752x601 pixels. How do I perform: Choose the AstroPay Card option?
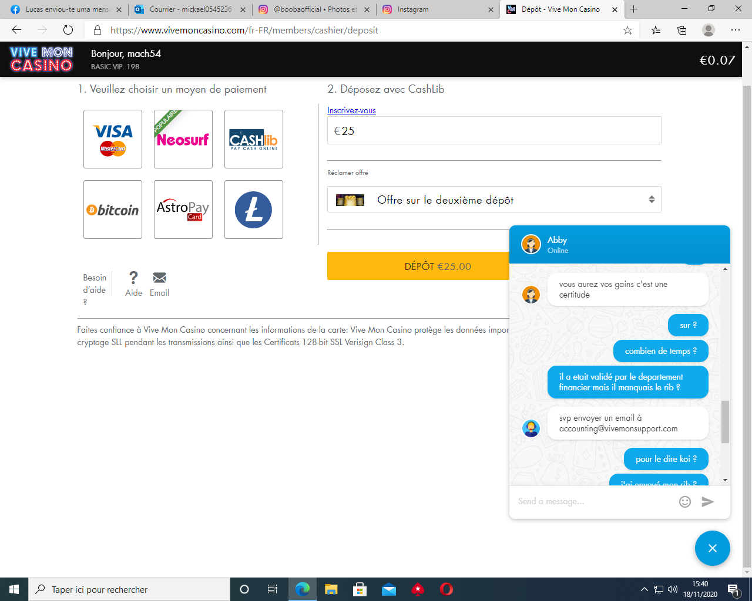(x=183, y=210)
